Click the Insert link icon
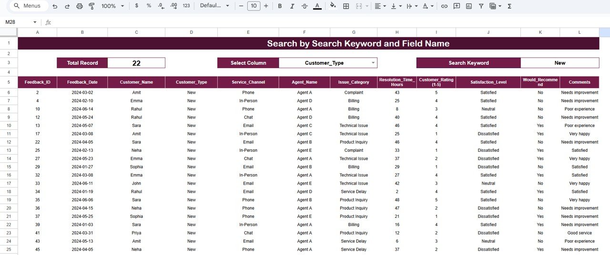The height and width of the screenshot is (255, 610). pyautogui.click(x=444, y=6)
